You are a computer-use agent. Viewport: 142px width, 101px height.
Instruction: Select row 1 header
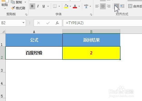(x=3, y=40)
